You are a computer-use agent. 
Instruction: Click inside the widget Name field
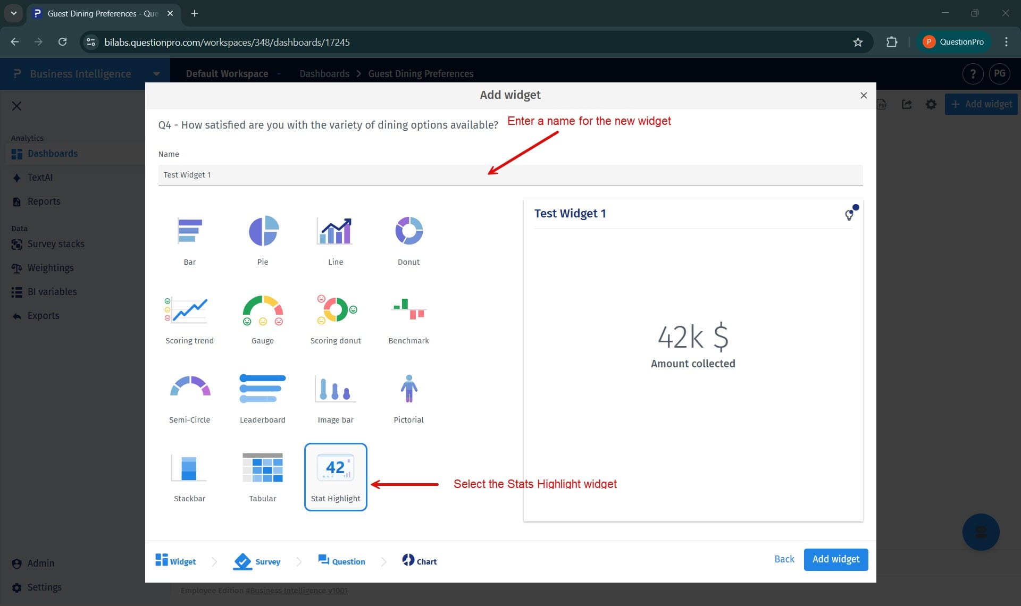click(x=510, y=174)
